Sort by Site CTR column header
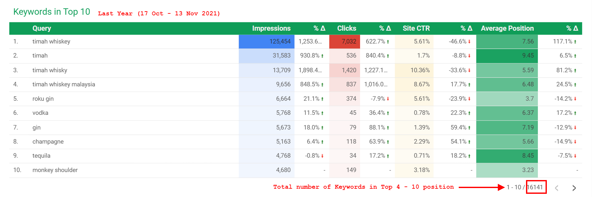The height and width of the screenshot is (197, 592). coord(416,28)
